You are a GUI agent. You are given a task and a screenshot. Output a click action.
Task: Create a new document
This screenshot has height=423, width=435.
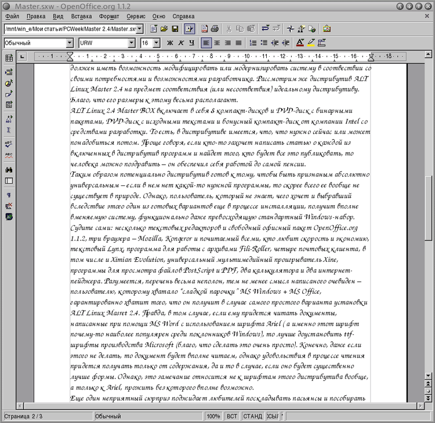(x=154, y=28)
